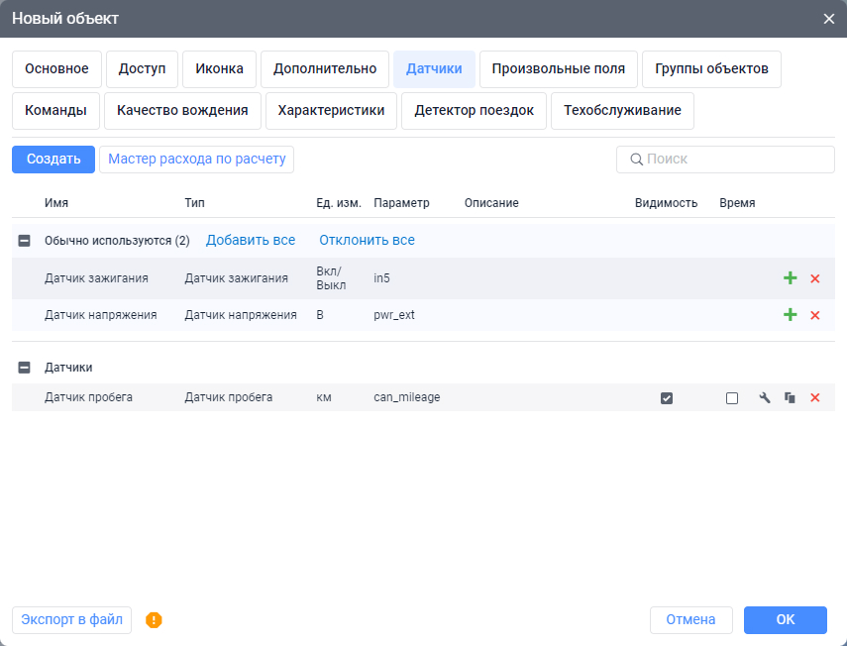847x646 pixels.
Task: Click 'Отклонить все' link
Action: (x=367, y=241)
